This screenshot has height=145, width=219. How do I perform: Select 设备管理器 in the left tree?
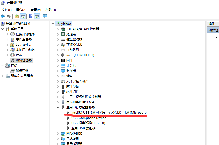24,60
